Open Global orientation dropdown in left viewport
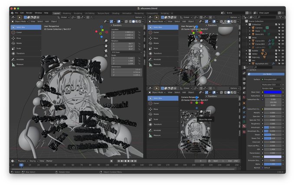The image size is (295, 186). pyautogui.click(x=64, y=17)
